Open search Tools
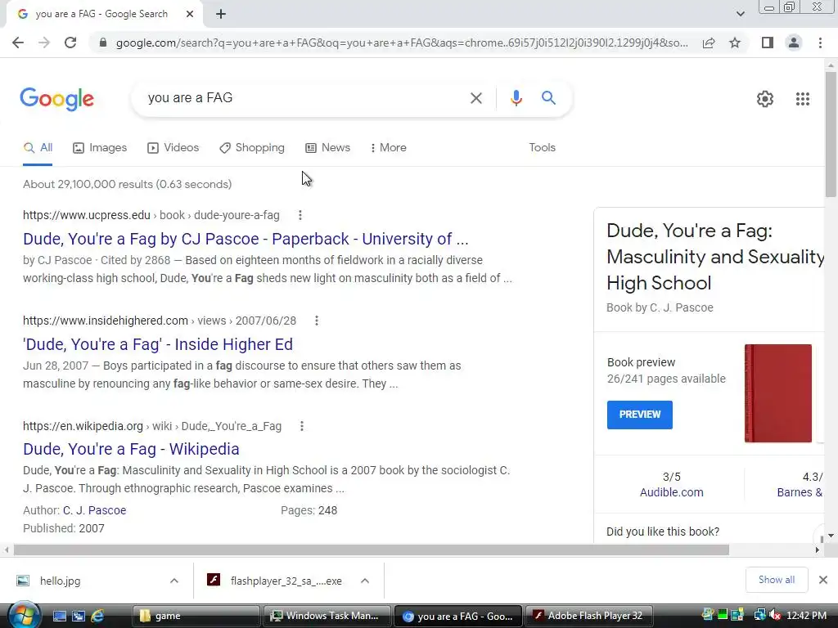Viewport: 838px width, 628px height. (542, 148)
